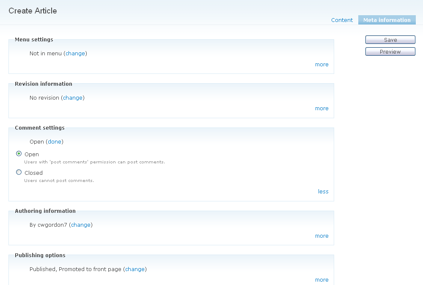Open the Menu settings heading
Screen dimensions: 423x285
tap(34, 39)
